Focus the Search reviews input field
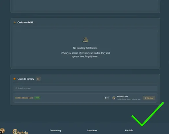The width and height of the screenshot is (169, 134). point(85,88)
